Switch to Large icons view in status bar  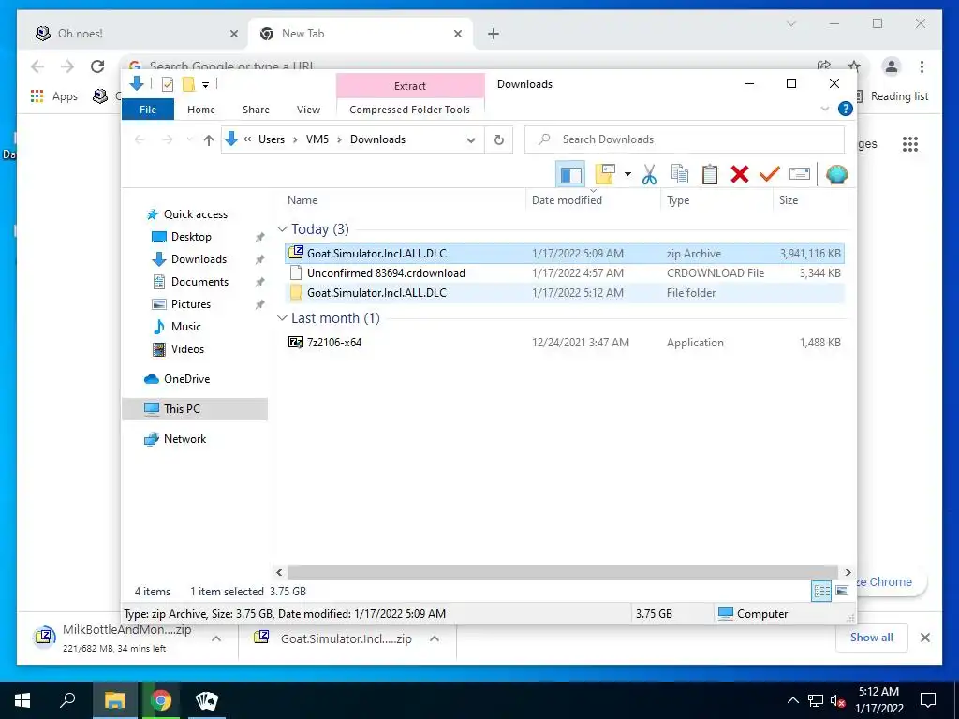(842, 591)
